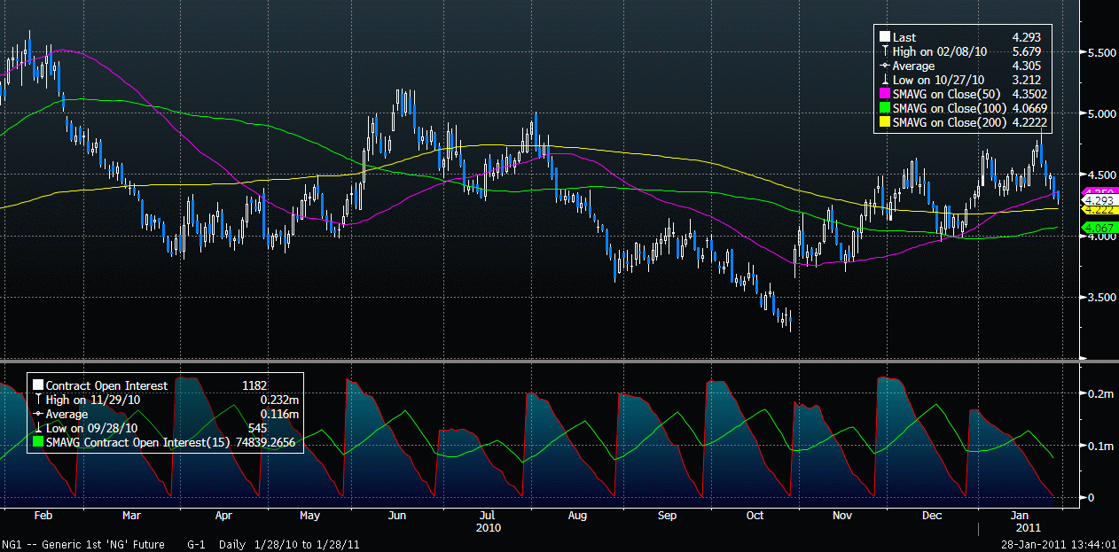1119x552 pixels.
Task: Click the white Contract Open Interest swatch
Action: pos(37,385)
